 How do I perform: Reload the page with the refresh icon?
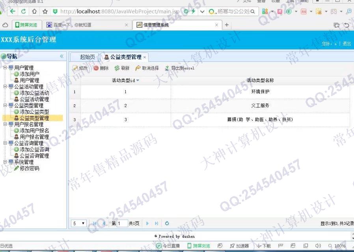[x=23, y=11]
